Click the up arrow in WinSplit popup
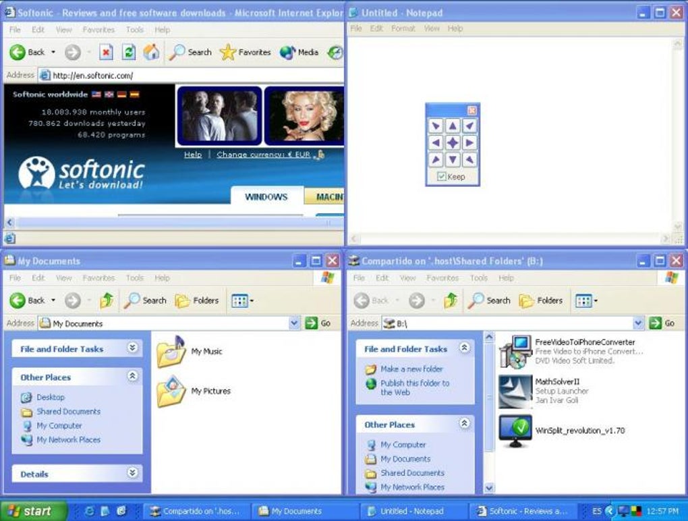Image resolution: width=688 pixels, height=521 pixels. (453, 126)
